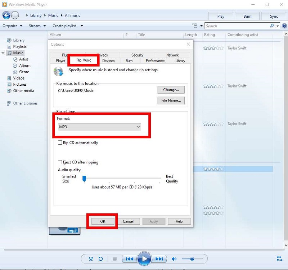Close the Options dialog
Image resolution: width=288 pixels, height=270 pixels.
pyautogui.click(x=188, y=44)
